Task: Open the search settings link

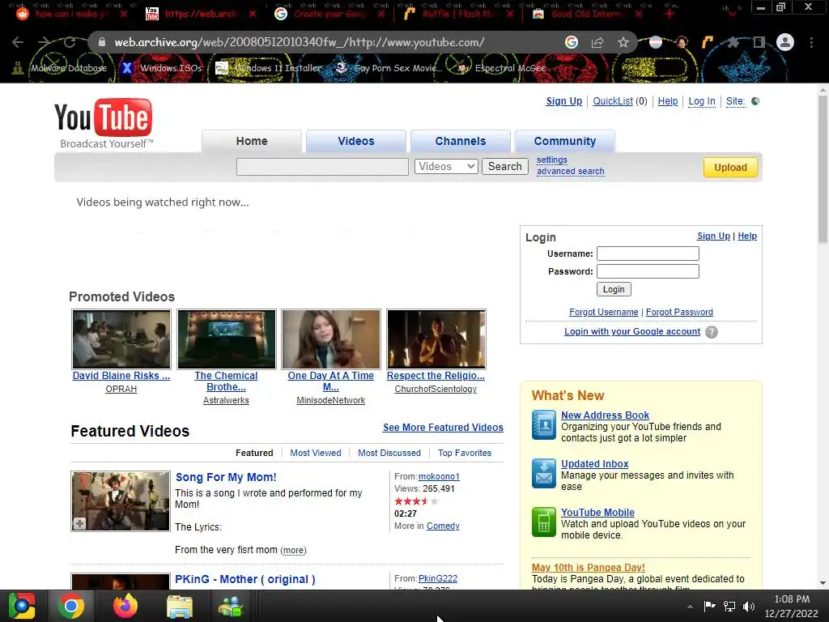Action: (552, 160)
